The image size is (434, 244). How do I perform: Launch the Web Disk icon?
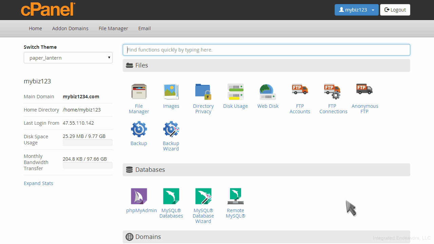pos(268,92)
